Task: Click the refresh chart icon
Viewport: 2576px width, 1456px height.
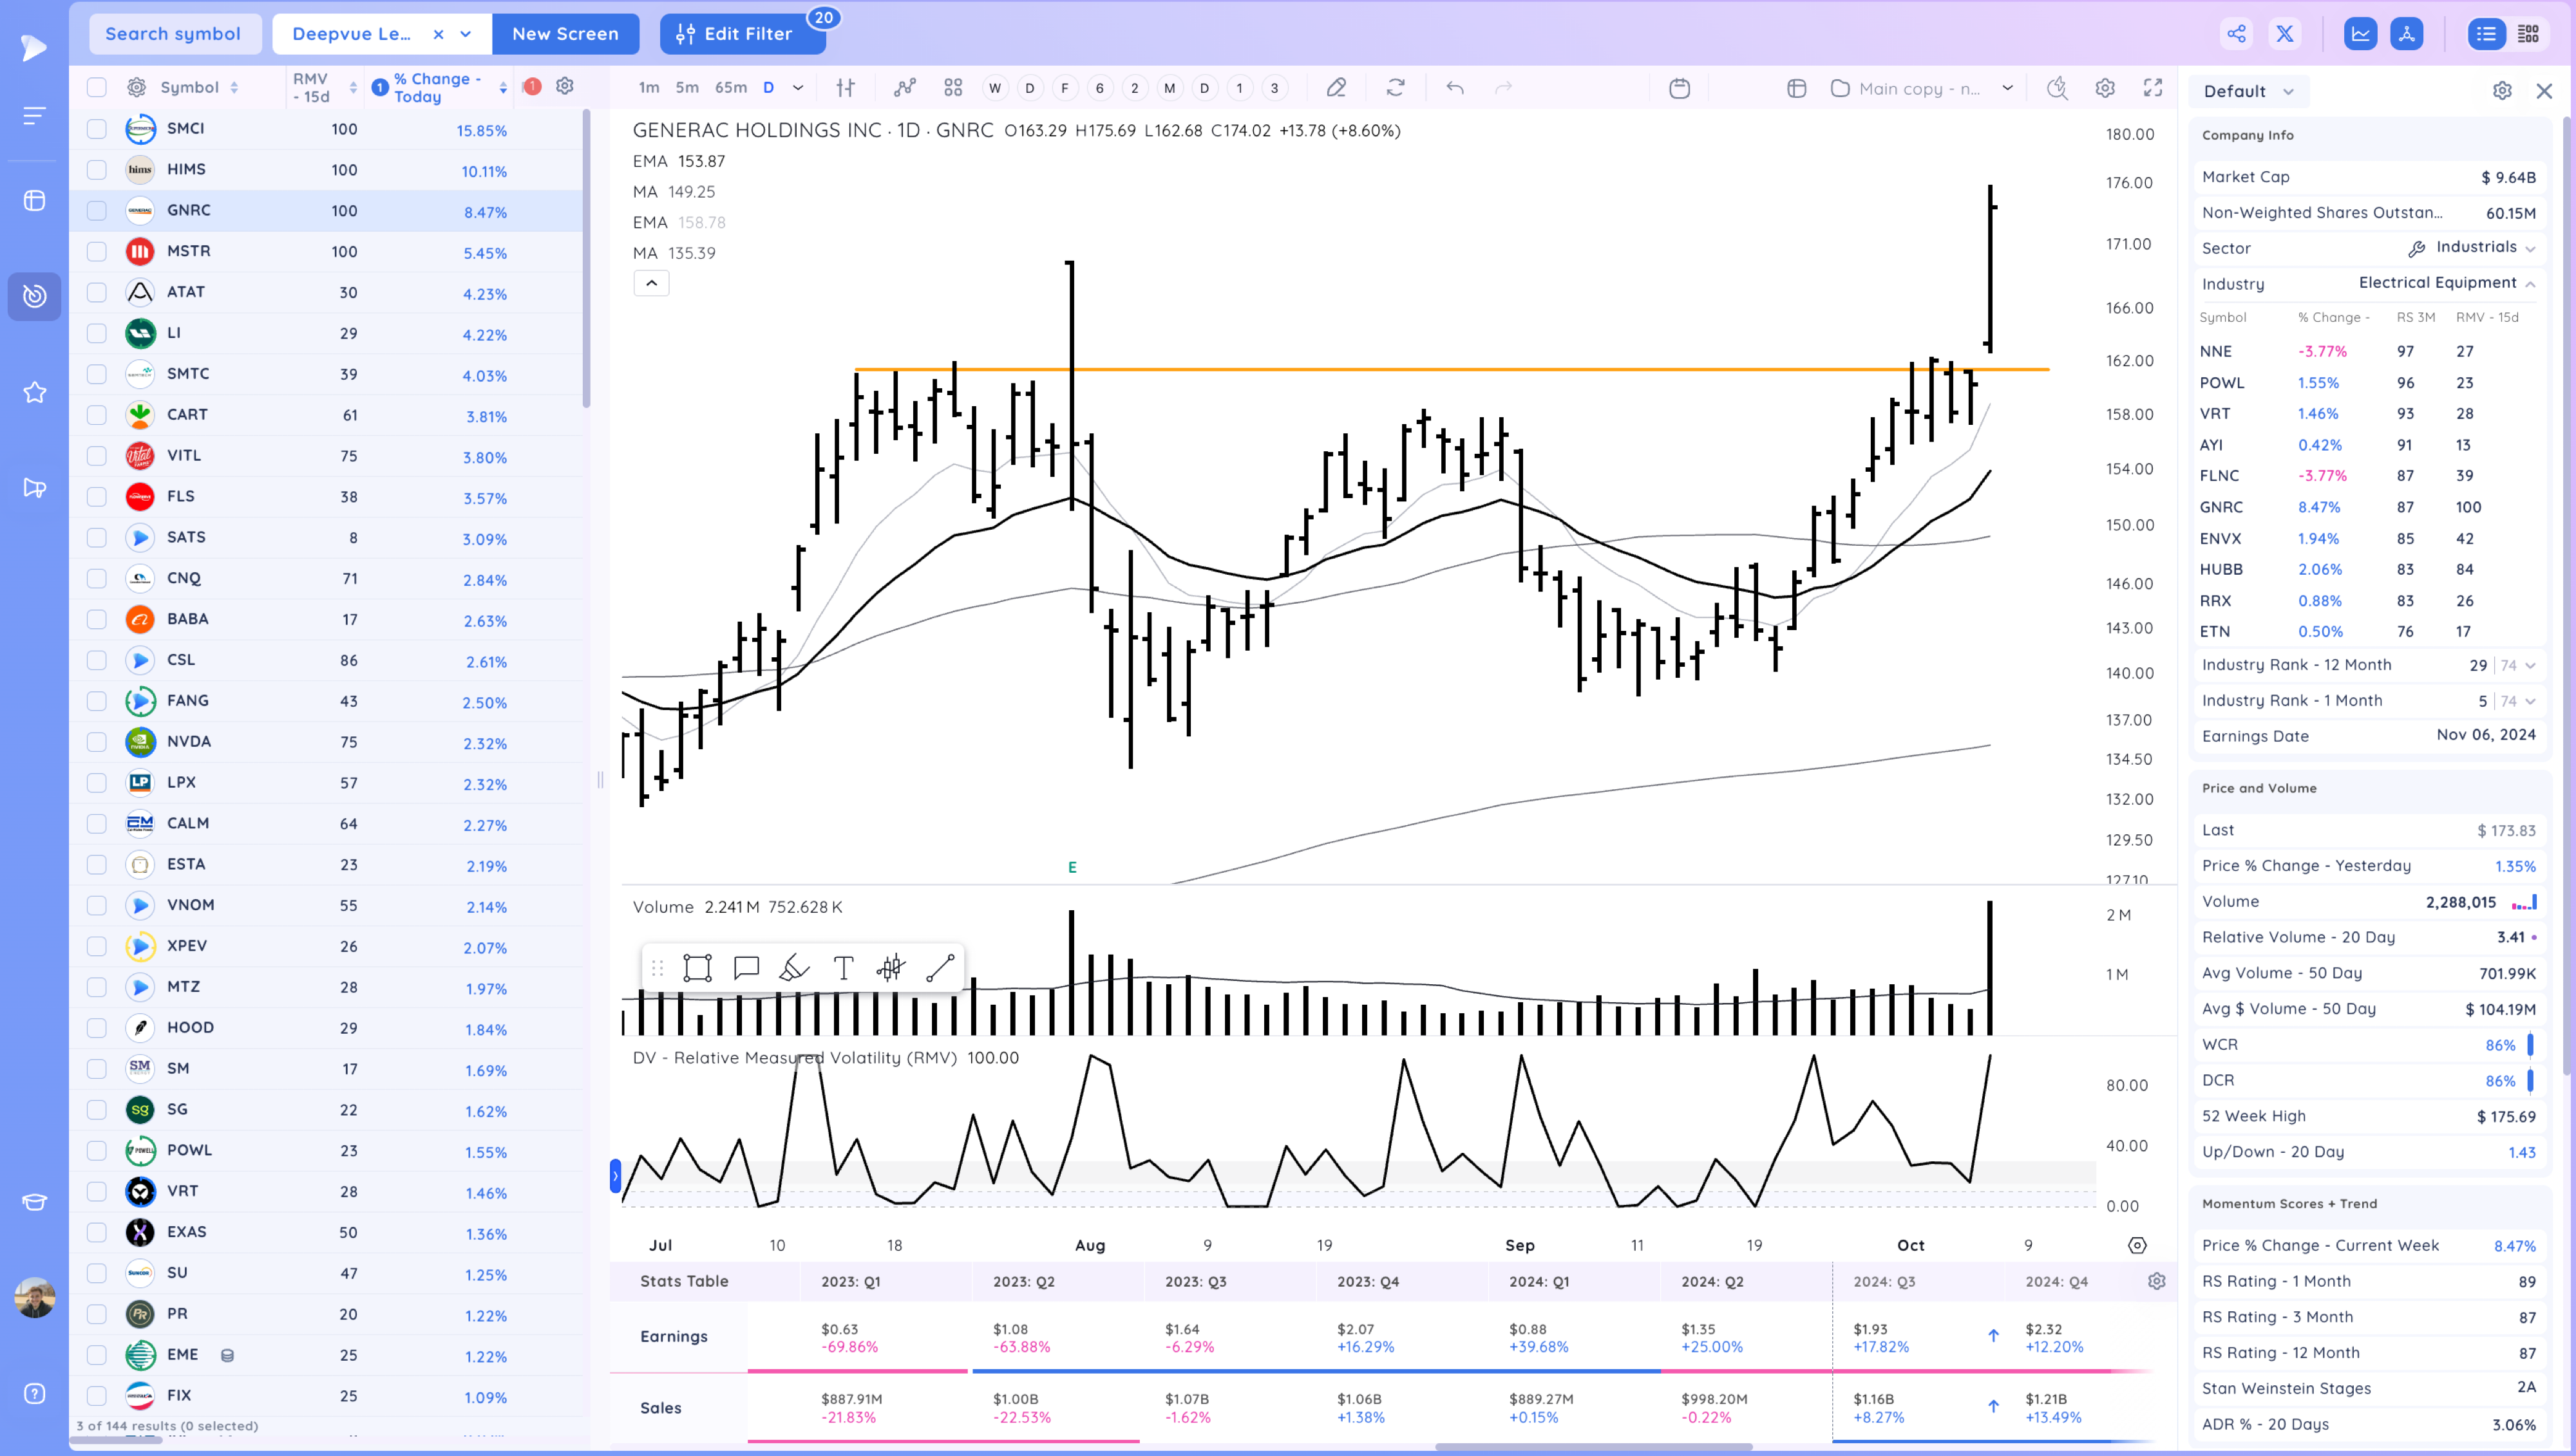Action: pyautogui.click(x=1396, y=88)
